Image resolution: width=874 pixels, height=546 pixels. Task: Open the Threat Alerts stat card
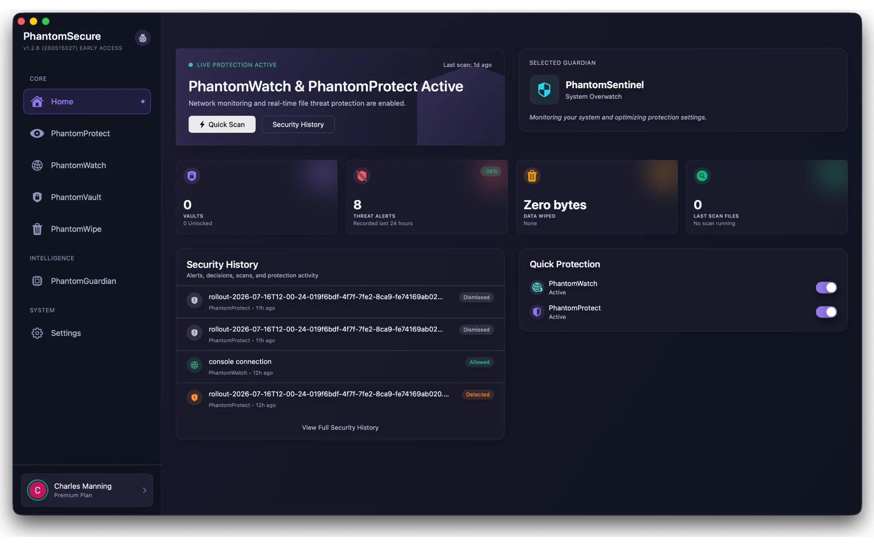point(427,197)
